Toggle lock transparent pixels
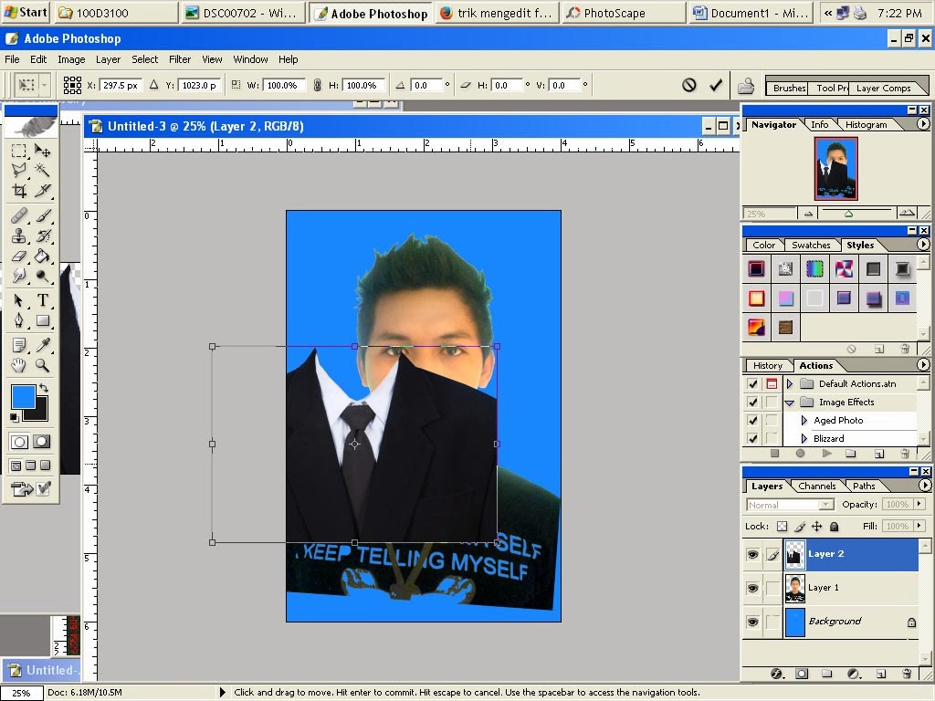This screenshot has width=935, height=701. pos(782,527)
